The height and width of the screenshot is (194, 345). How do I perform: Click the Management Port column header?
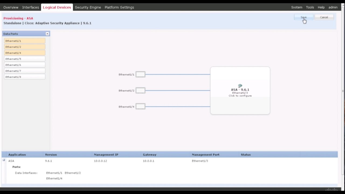point(206,155)
